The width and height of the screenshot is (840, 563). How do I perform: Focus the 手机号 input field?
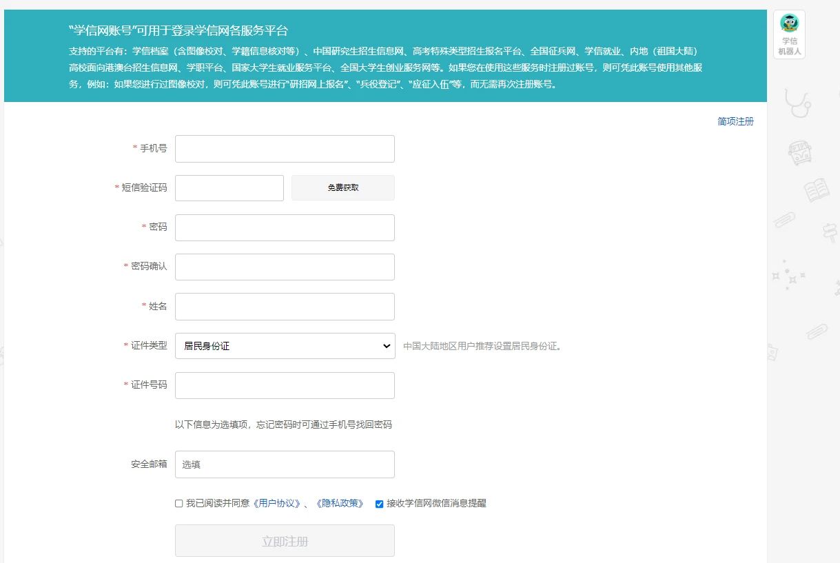point(285,149)
